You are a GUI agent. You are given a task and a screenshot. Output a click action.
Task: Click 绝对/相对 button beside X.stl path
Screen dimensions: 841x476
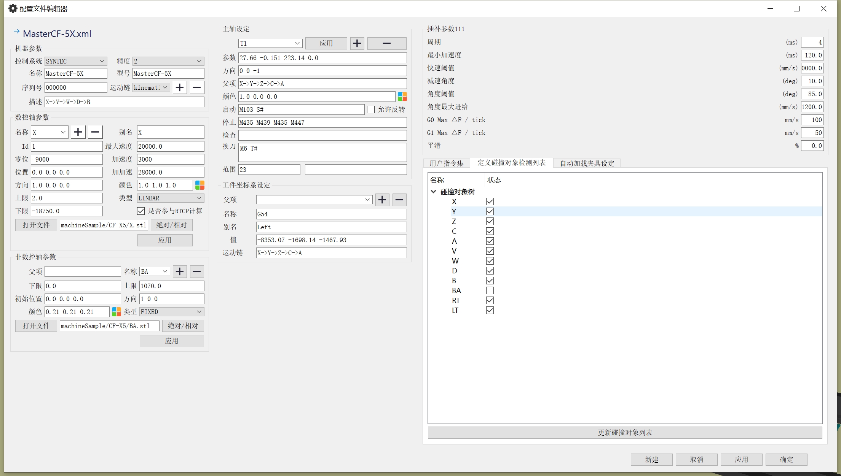pos(172,225)
